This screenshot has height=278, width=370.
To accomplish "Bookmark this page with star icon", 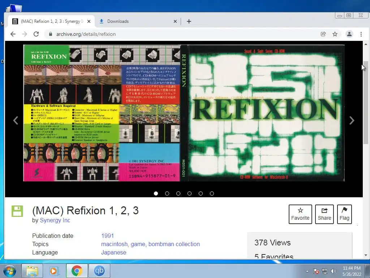I will pyautogui.click(x=335, y=34).
